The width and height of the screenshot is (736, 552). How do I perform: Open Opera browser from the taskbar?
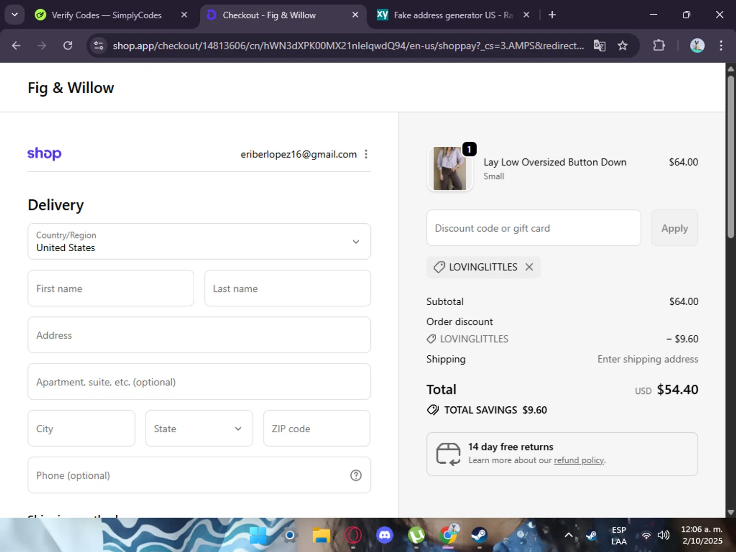[x=353, y=535]
